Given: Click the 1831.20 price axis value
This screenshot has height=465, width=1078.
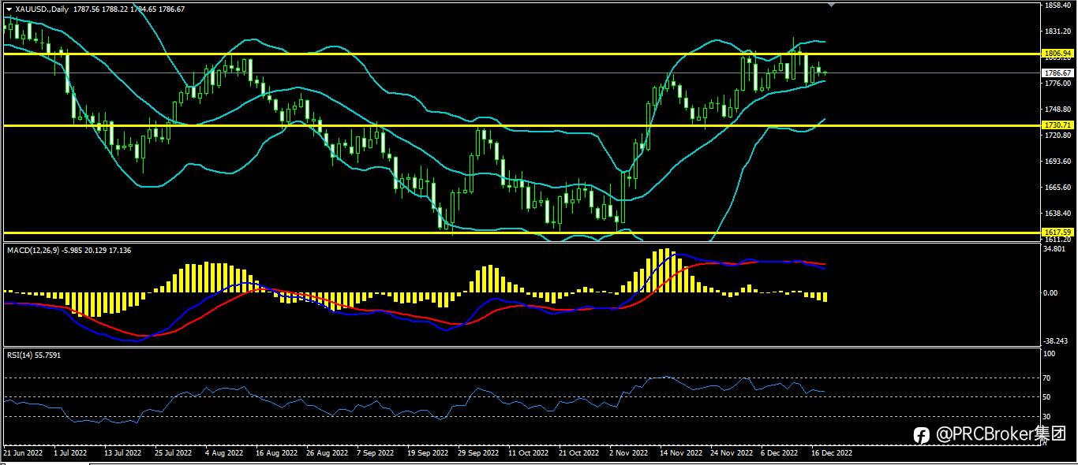Looking at the screenshot, I should click(1056, 32).
